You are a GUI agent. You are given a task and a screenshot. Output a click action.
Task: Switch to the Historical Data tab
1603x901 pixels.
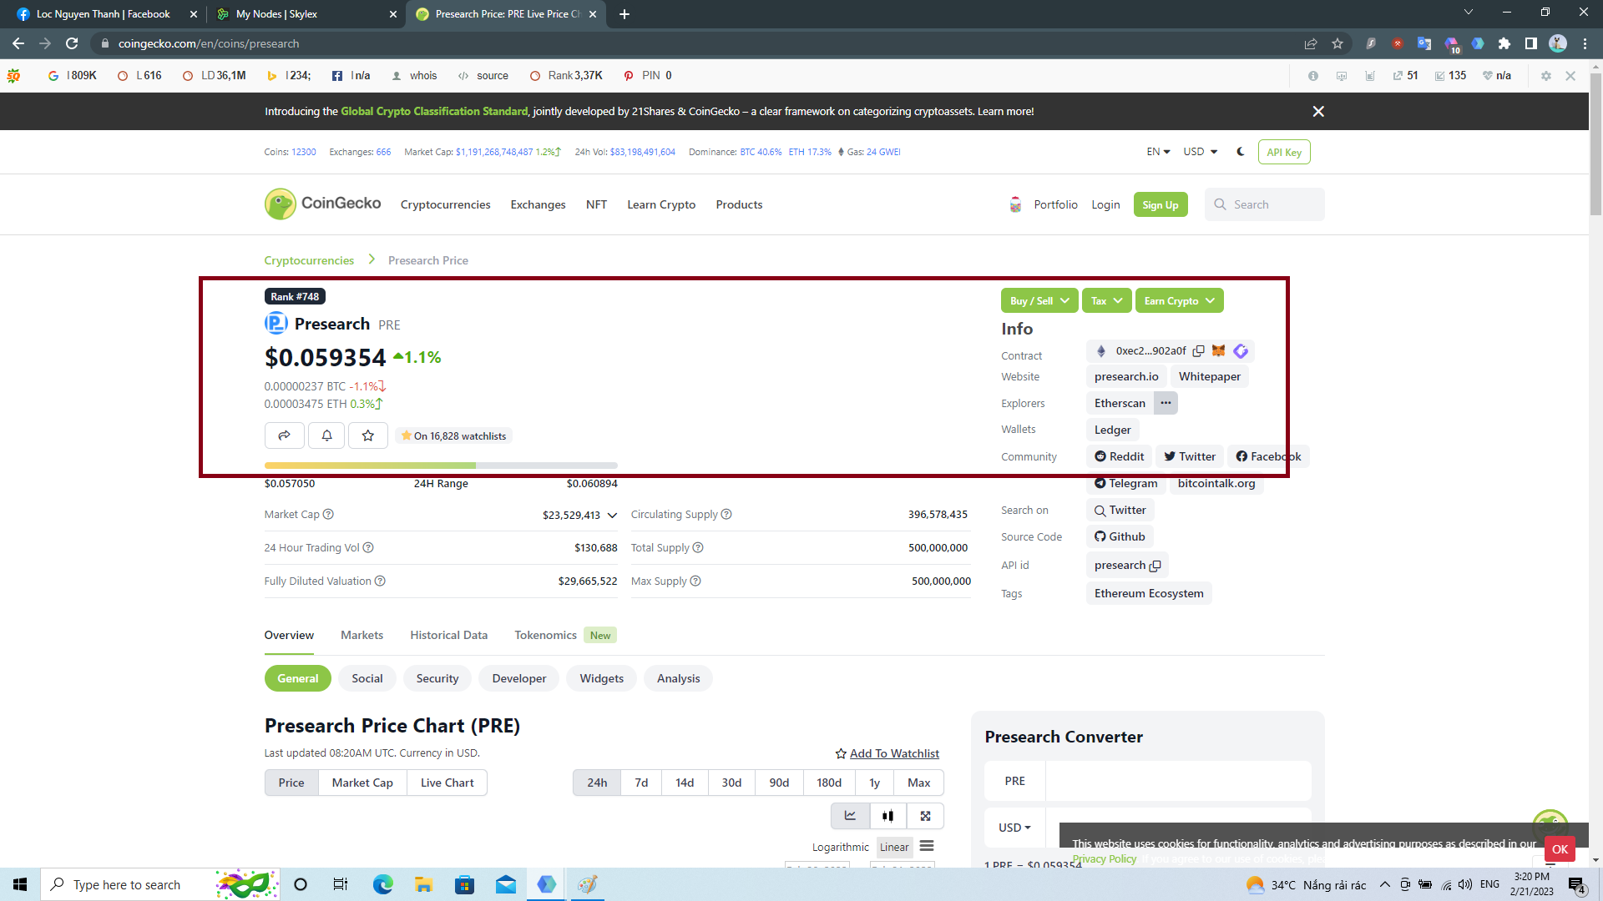(448, 635)
